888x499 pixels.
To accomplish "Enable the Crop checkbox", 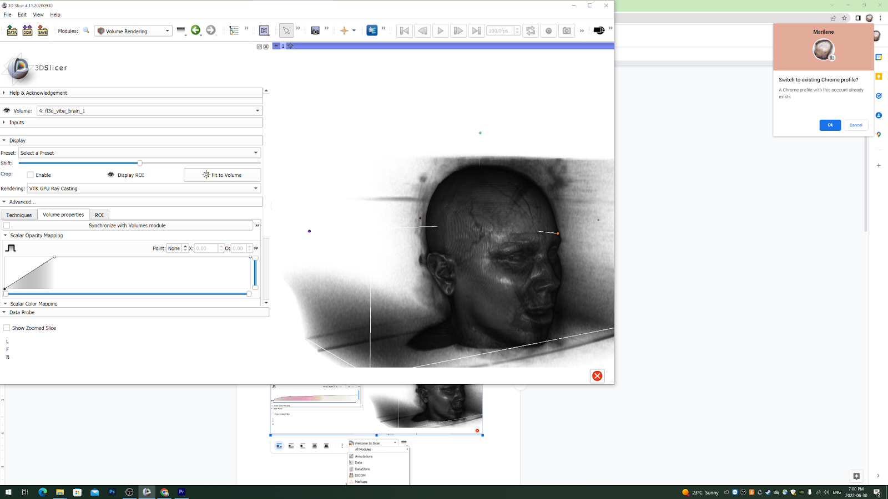I will click(x=31, y=175).
